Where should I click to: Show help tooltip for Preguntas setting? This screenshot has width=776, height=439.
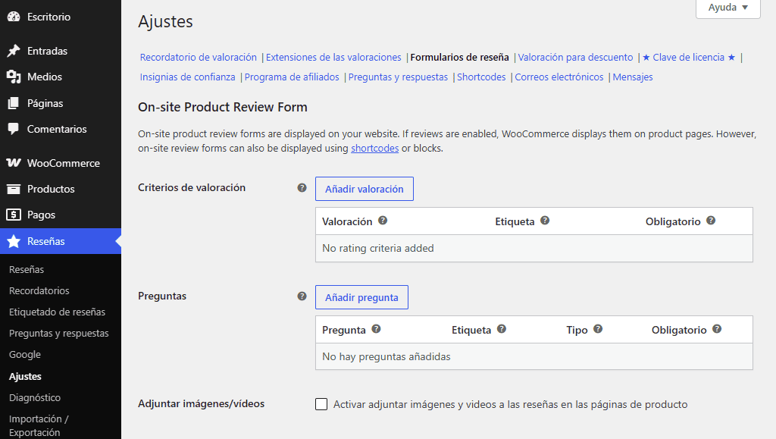[302, 296]
